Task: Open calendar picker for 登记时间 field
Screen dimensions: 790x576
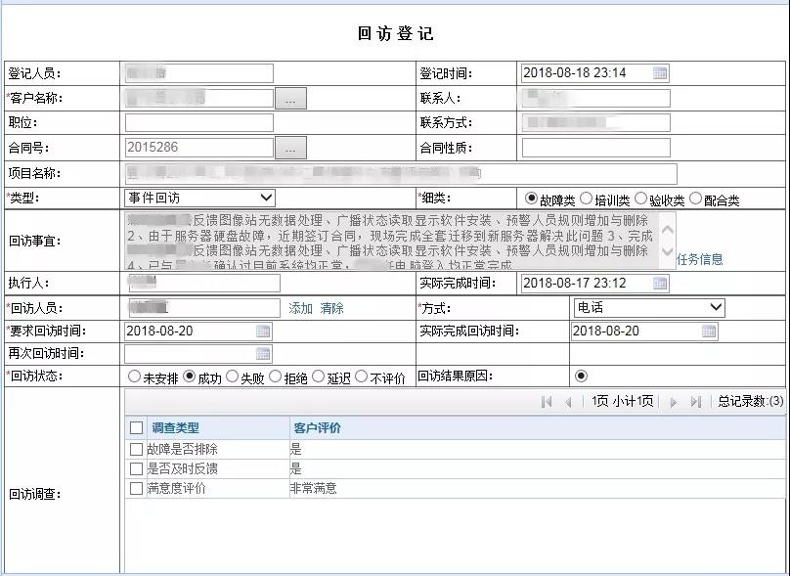Action: click(660, 73)
